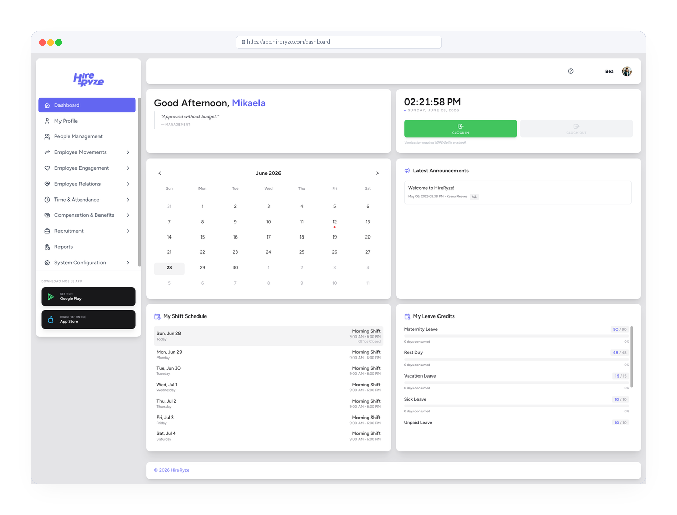This screenshot has height=515, width=677.
Task: Select June 12 on the calendar
Action: (334, 222)
